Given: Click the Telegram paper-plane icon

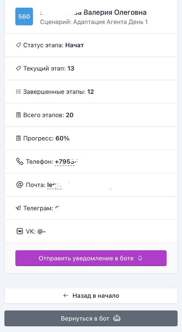Looking at the screenshot, I should click(x=18, y=208).
